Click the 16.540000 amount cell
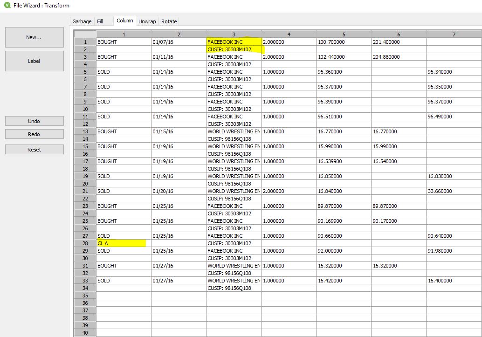482x337 pixels. point(399,161)
